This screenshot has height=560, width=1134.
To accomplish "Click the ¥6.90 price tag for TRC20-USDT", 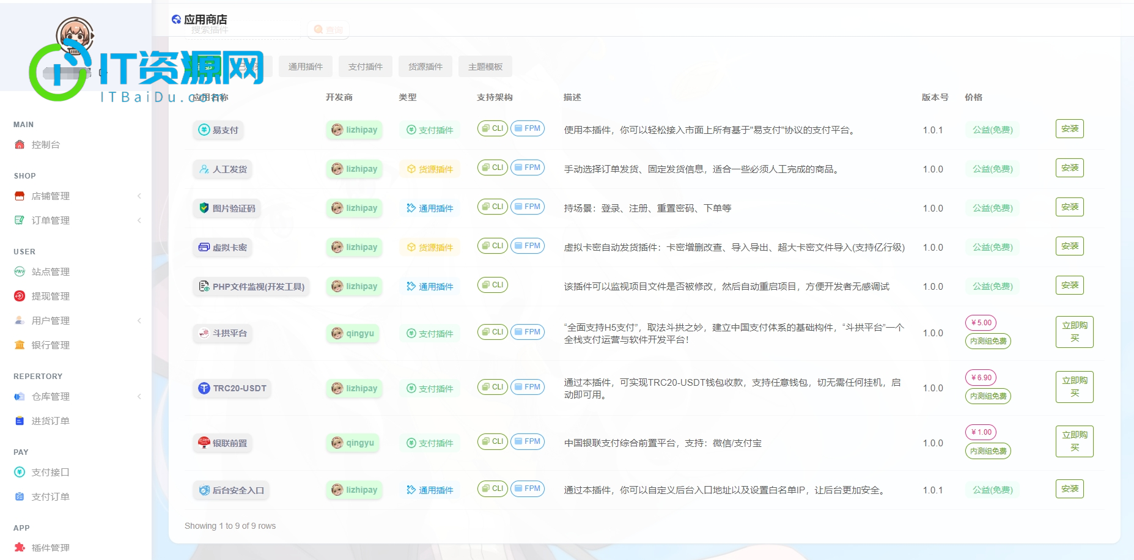I will (981, 378).
